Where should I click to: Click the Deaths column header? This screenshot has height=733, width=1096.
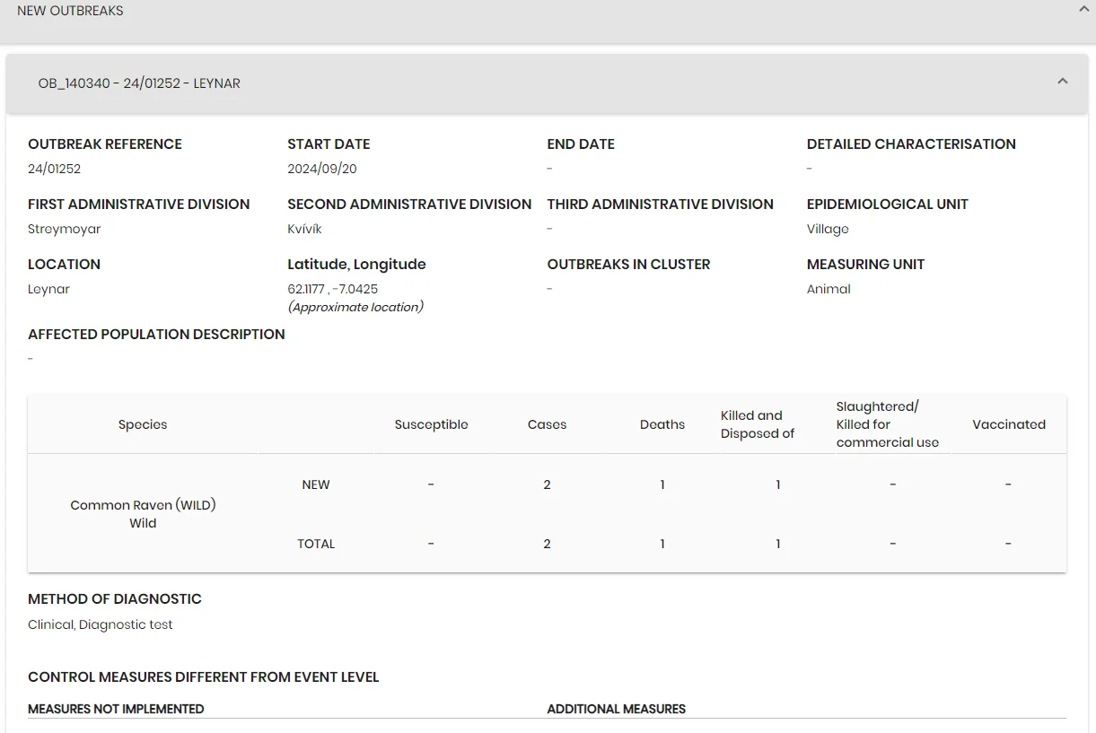662,424
